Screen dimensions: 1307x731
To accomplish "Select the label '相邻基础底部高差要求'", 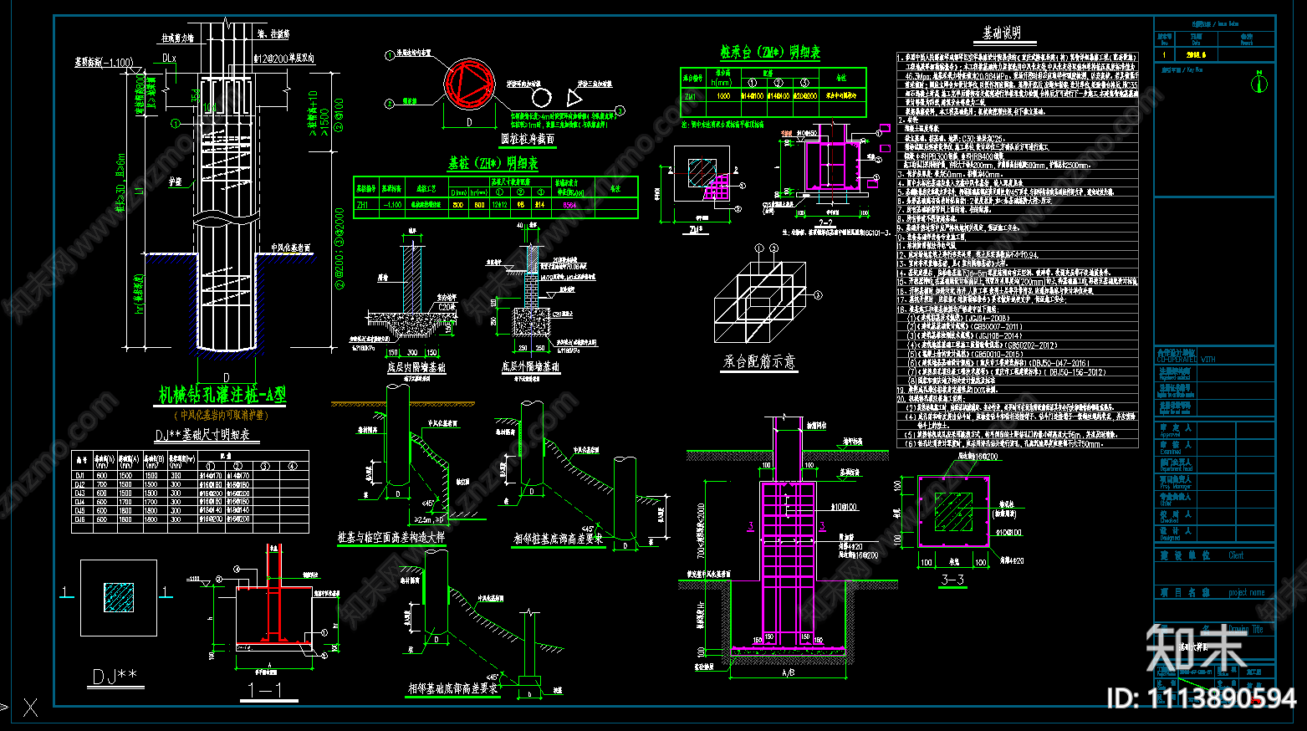I will 452,688.
